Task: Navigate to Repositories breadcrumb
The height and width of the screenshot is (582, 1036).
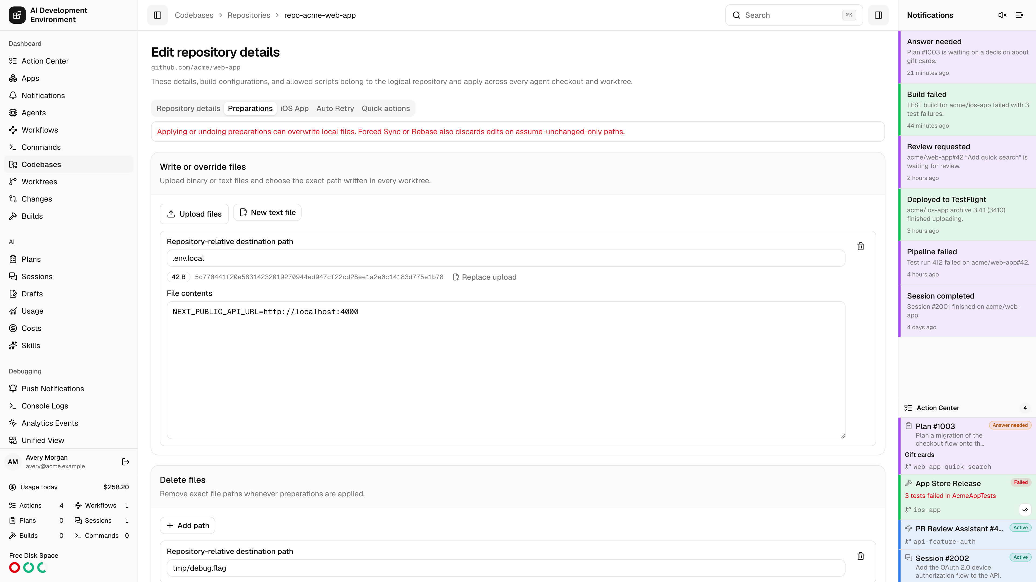Action: (x=248, y=15)
